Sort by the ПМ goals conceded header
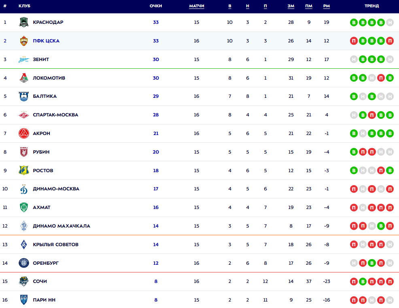Screen dimensions: 399x308 click(x=309, y=6)
